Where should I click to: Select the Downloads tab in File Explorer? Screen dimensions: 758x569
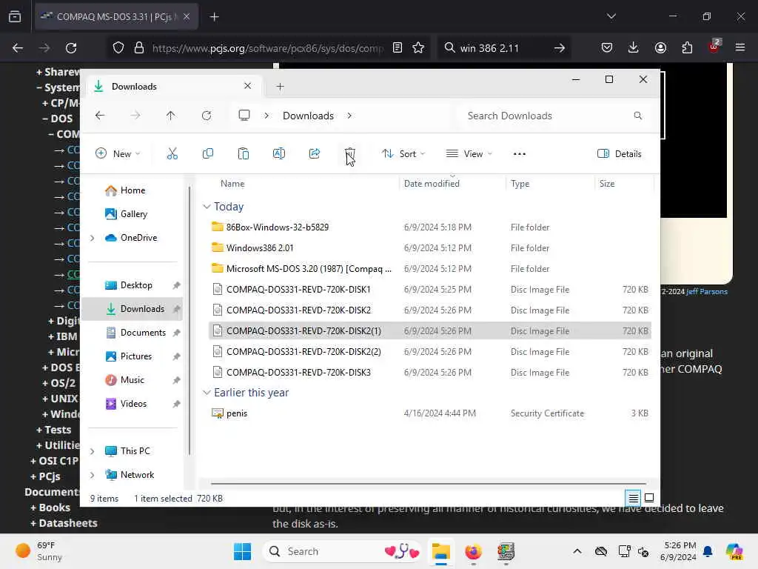pos(173,86)
